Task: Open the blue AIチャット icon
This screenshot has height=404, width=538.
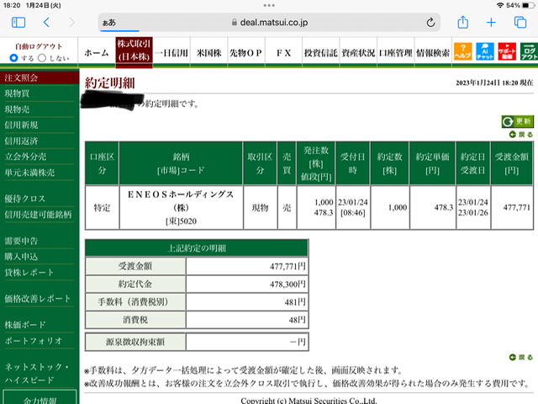Action: pos(485,51)
